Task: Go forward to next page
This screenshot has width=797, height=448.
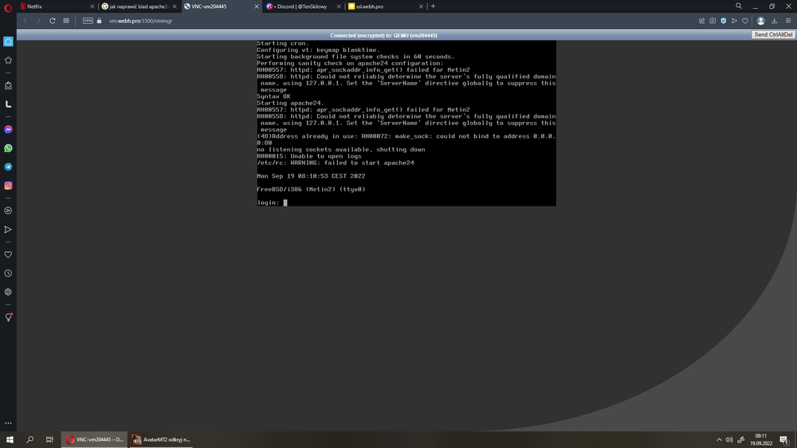Action: click(38, 21)
